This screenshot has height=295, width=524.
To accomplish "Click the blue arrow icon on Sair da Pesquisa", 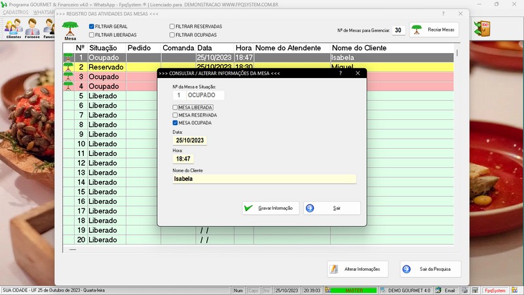I will pyautogui.click(x=406, y=269).
